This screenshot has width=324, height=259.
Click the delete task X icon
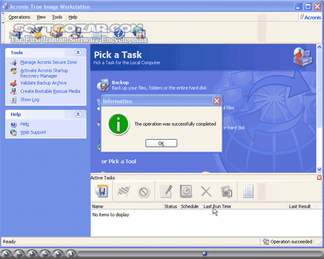(206, 191)
